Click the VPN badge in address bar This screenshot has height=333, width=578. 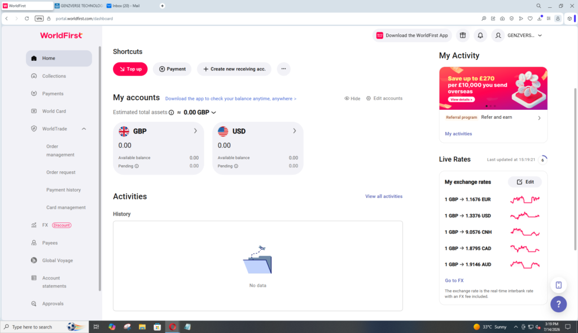[39, 19]
